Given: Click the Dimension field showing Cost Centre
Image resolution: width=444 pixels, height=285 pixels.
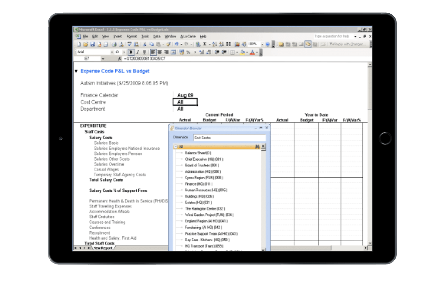Looking at the screenshot, I should pos(230,138).
